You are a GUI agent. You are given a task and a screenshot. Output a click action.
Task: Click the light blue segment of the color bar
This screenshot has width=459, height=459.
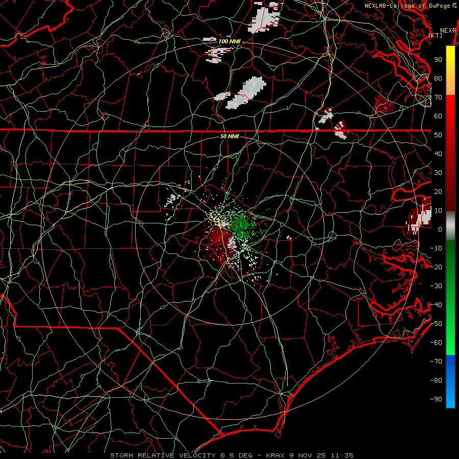(450, 395)
